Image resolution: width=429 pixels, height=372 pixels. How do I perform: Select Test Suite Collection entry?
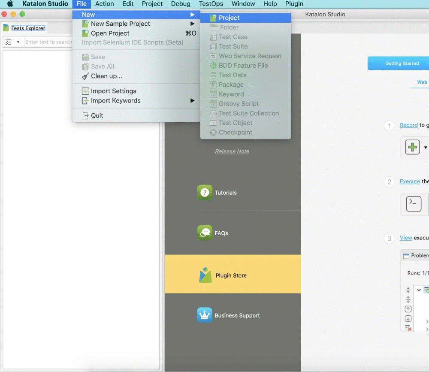coord(245,113)
